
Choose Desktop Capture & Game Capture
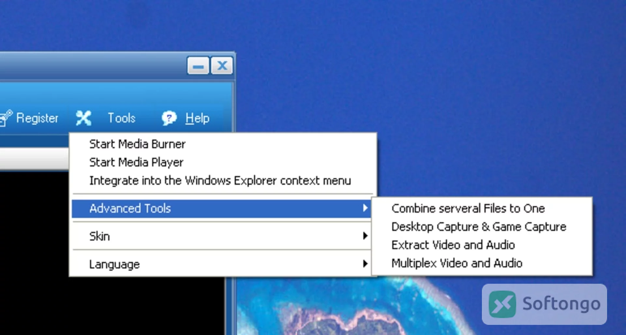pos(482,227)
